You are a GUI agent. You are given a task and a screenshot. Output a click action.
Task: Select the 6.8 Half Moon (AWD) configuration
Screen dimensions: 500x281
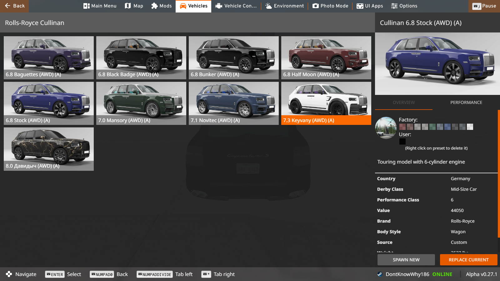click(x=326, y=58)
